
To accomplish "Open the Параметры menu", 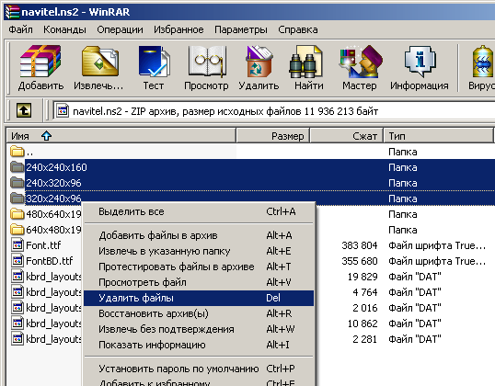I will click(241, 29).
